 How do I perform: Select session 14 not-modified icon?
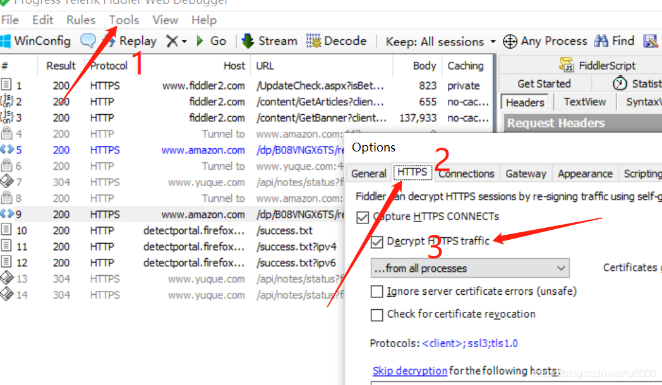click(x=7, y=294)
